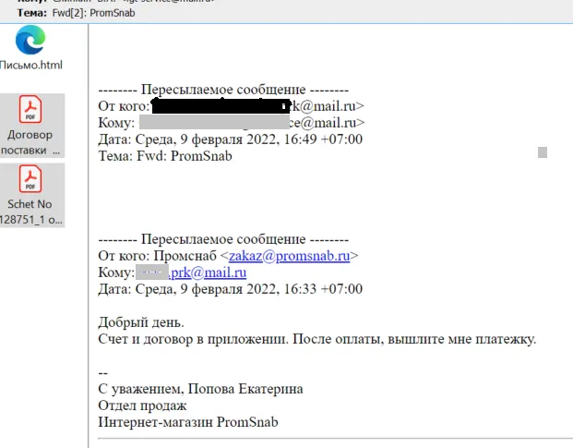Click signature line С уважением, Попова Екатерина

(x=200, y=389)
